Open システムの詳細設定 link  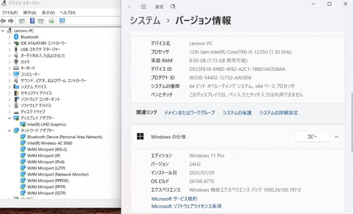click(279, 113)
